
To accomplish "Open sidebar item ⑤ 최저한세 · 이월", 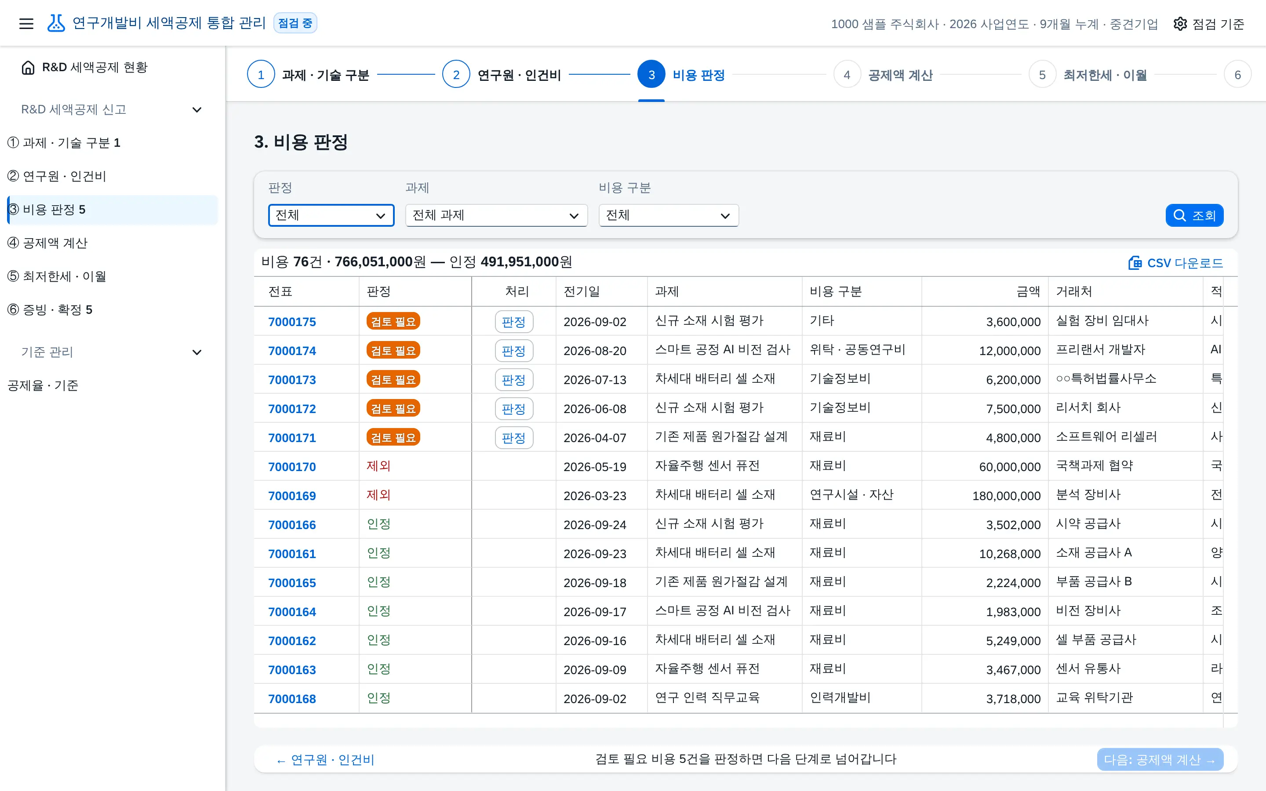I will (x=113, y=277).
